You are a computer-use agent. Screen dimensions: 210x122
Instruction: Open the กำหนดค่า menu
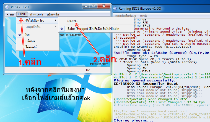37,14
